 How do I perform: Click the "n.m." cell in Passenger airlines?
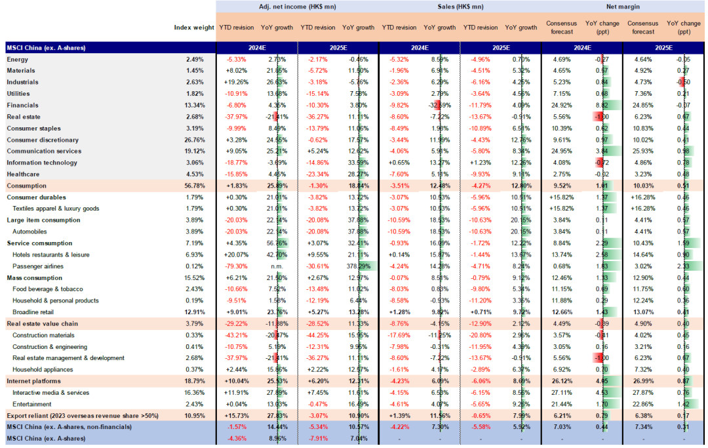click(x=277, y=266)
